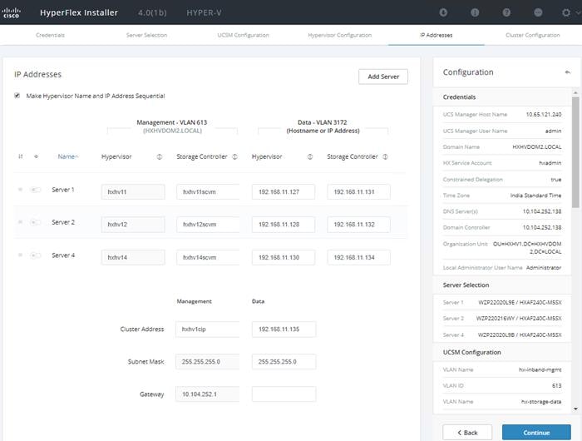
Task: Click the Add Server button
Action: tap(383, 77)
